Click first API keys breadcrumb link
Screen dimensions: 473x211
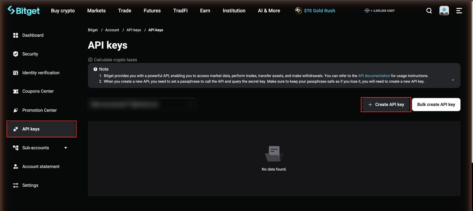pyautogui.click(x=134, y=30)
